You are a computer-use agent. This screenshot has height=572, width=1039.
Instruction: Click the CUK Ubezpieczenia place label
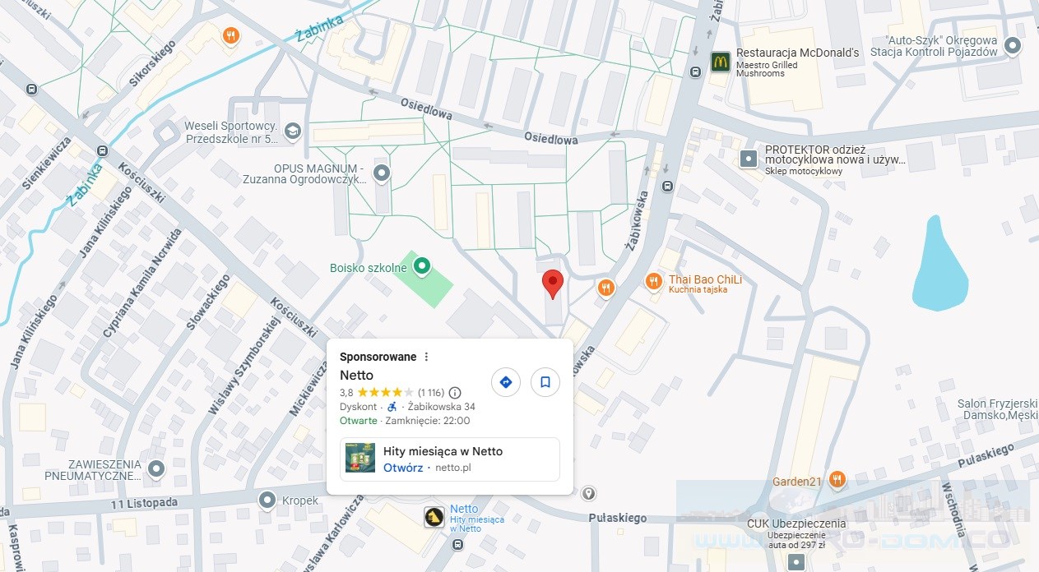click(x=796, y=524)
